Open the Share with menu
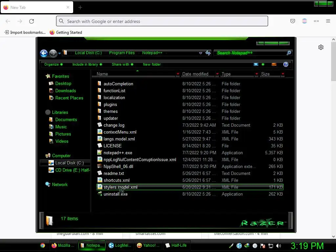This screenshot has height=252, width=336. pyautogui.click(x=123, y=64)
